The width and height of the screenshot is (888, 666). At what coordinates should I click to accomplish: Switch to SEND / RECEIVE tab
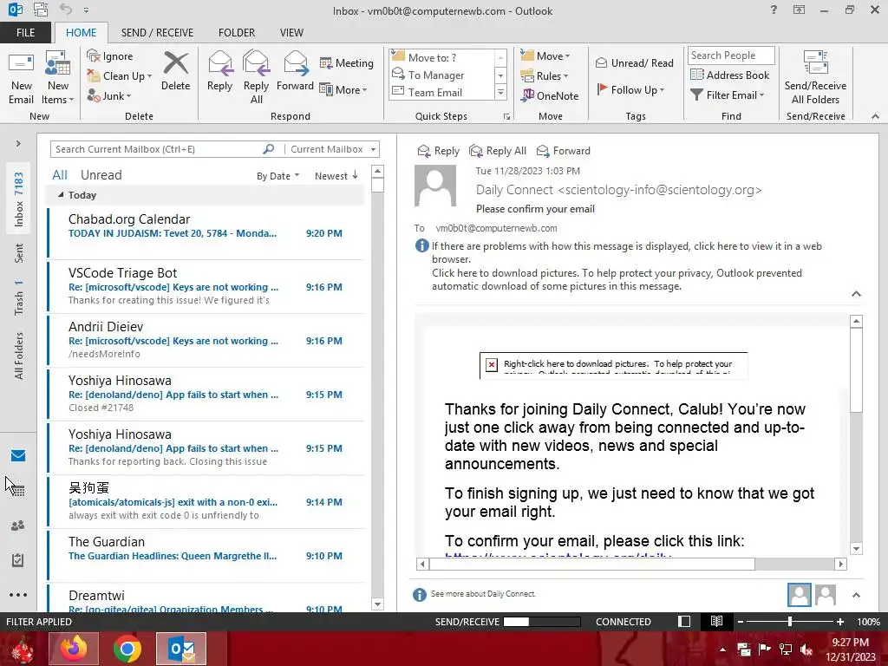coord(157,32)
